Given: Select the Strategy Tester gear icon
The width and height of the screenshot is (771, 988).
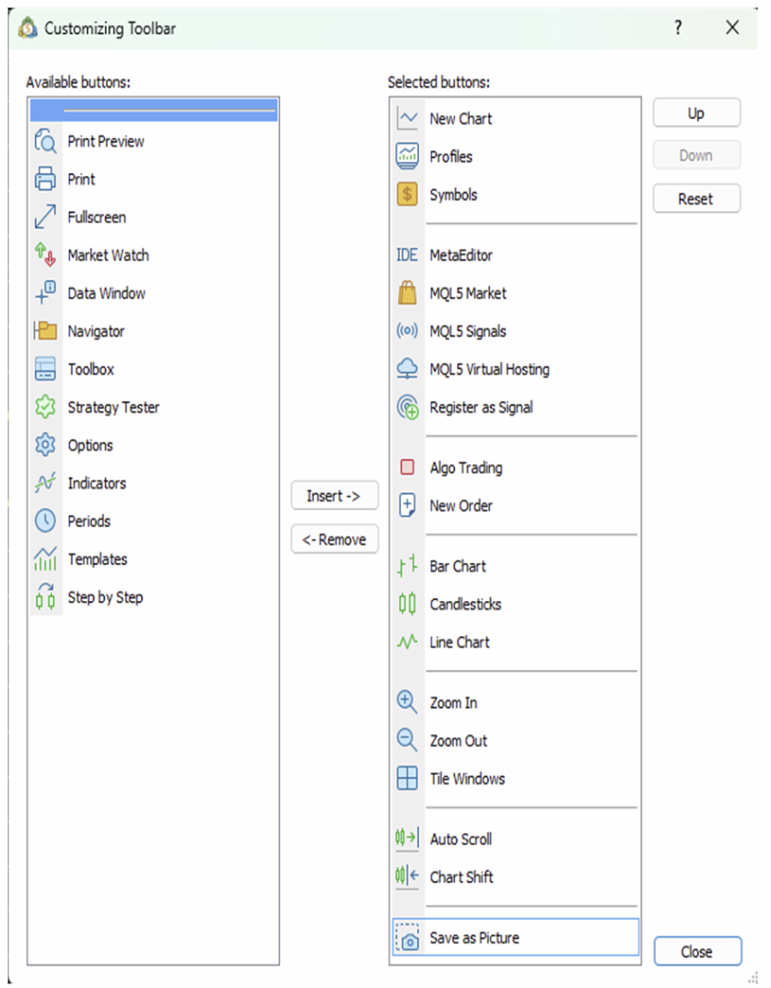Looking at the screenshot, I should tap(45, 407).
